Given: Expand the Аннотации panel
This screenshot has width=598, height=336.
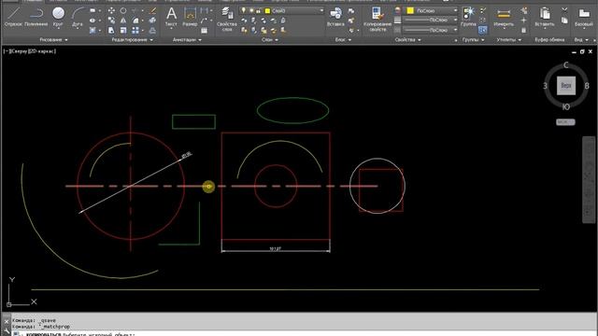Looking at the screenshot, I should click(x=187, y=39).
